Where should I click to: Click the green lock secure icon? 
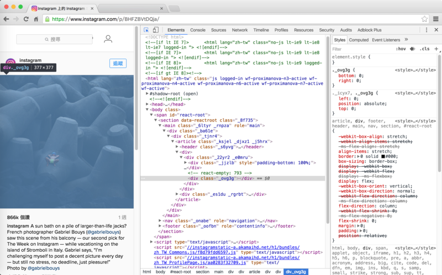click(x=48, y=19)
